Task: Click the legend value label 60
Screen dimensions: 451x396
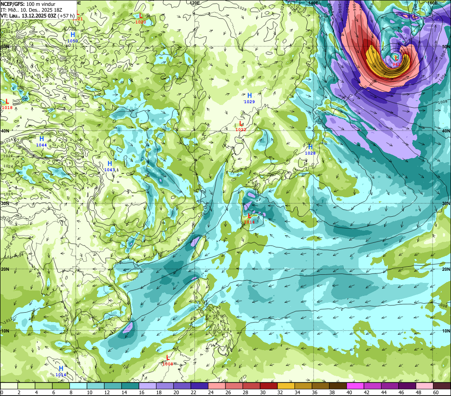Action: (436, 392)
